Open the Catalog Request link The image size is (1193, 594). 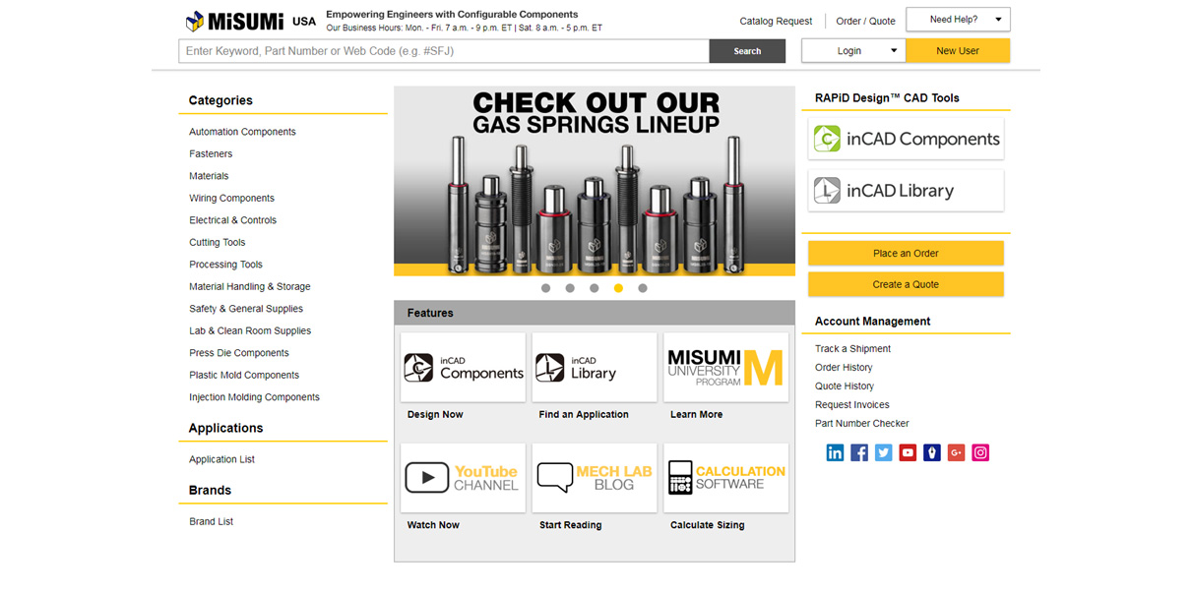click(x=776, y=21)
